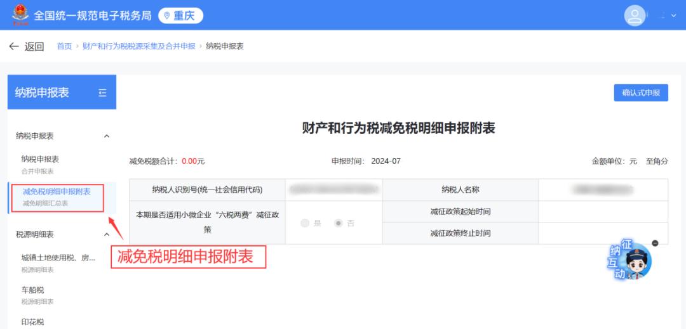Viewport: 686px width, 329px height.
Task: Click the tax bureau emblem logo
Action: 20,15
